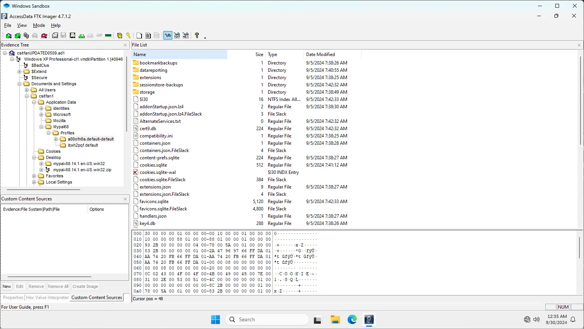Click the volume speaker tray icon
This screenshot has width=584, height=329.
tap(536, 319)
